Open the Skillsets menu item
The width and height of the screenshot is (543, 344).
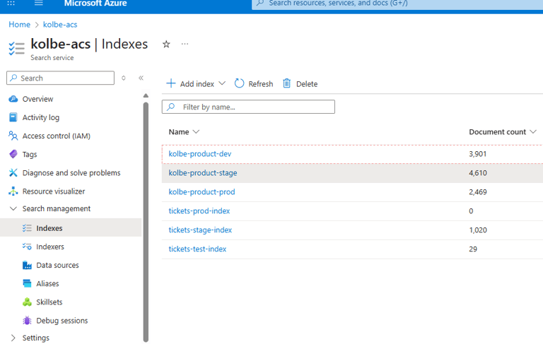[x=49, y=302]
